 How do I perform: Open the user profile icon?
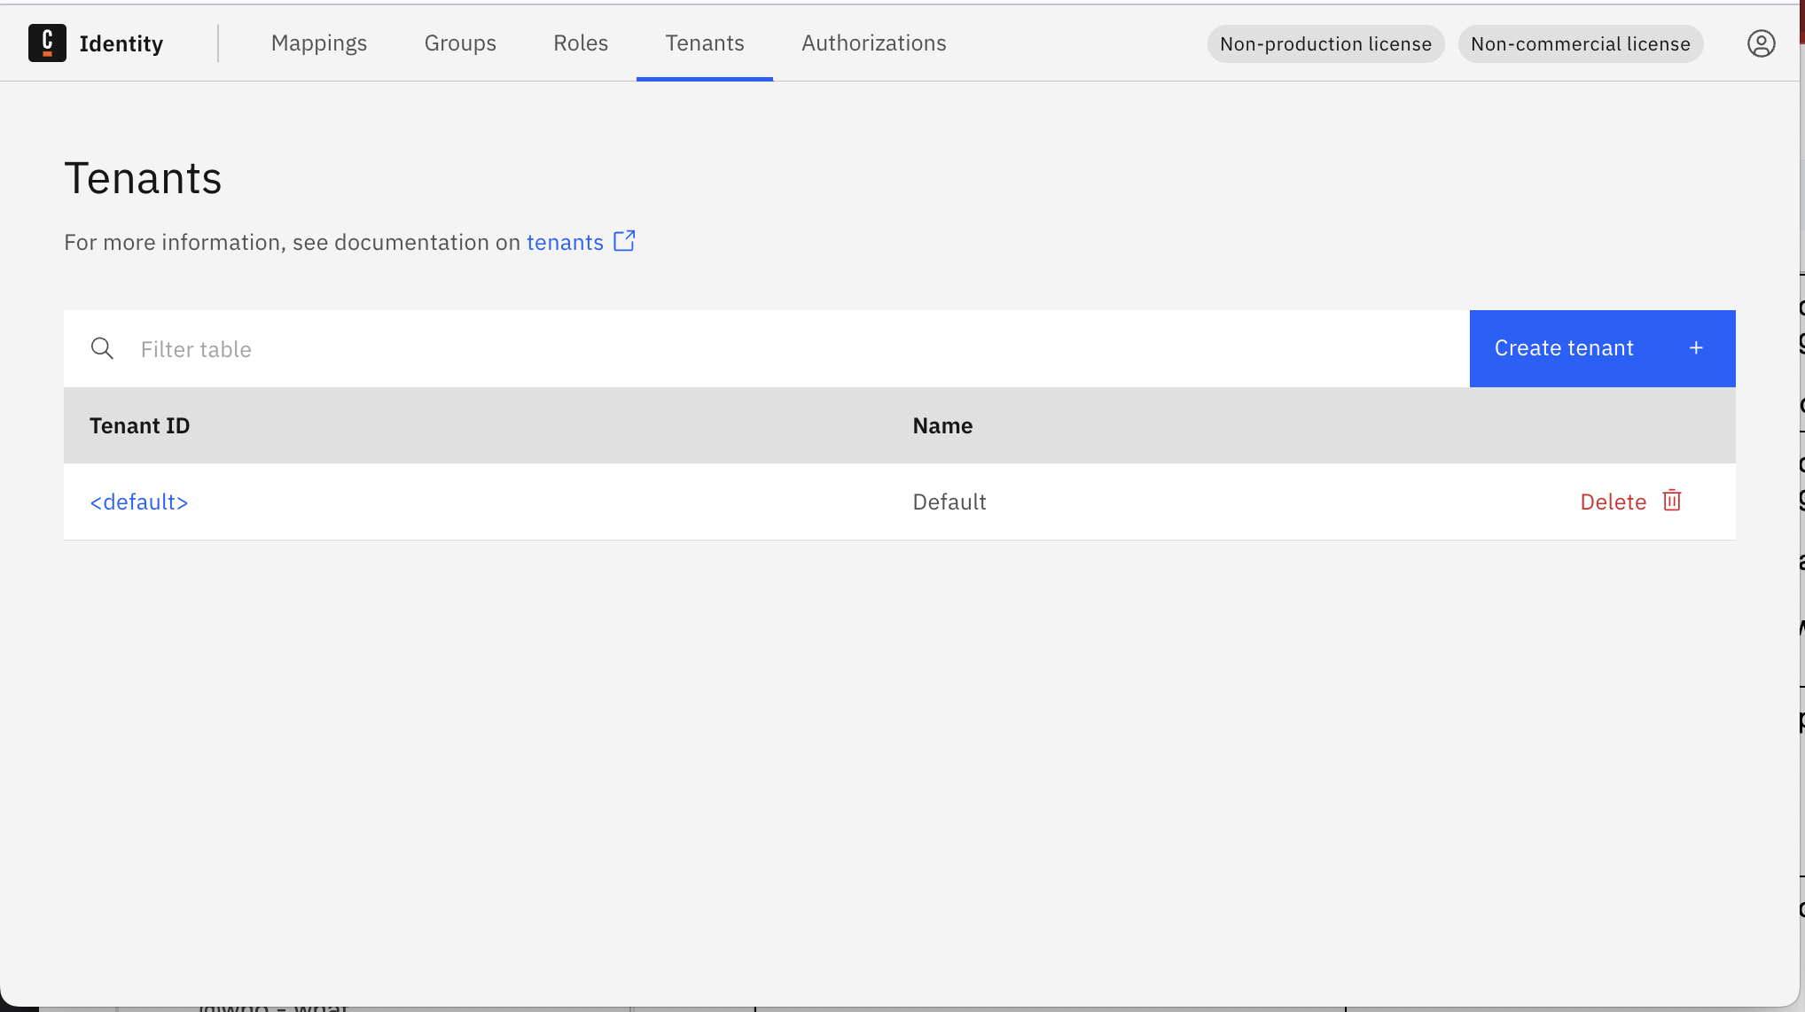tap(1762, 43)
